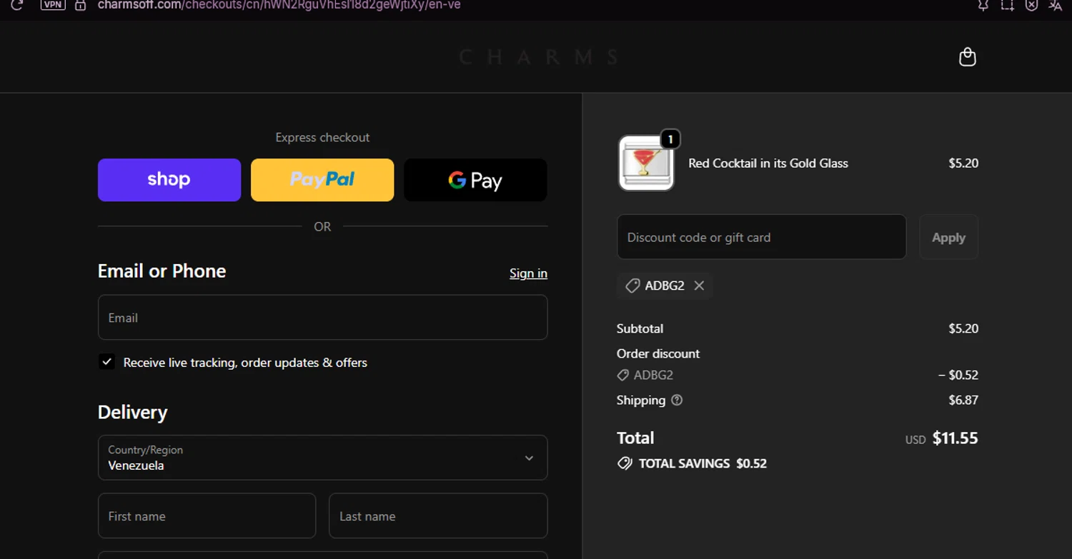Click the Red Cocktail in its Gold Glass title
The width and height of the screenshot is (1072, 559).
pos(768,163)
